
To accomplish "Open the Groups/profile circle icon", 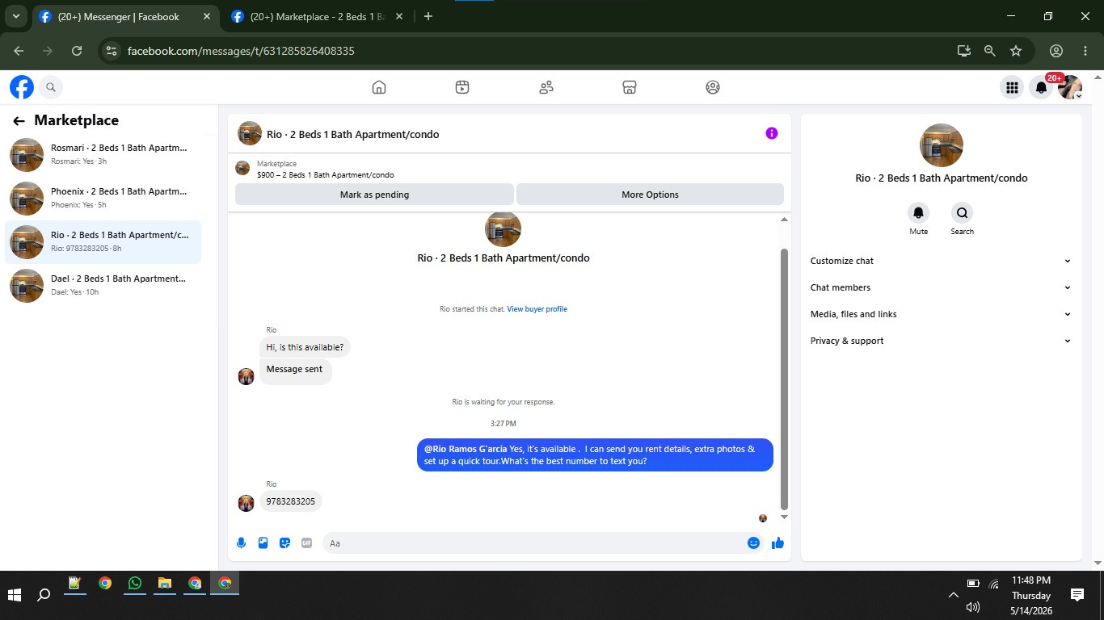I will pos(713,87).
